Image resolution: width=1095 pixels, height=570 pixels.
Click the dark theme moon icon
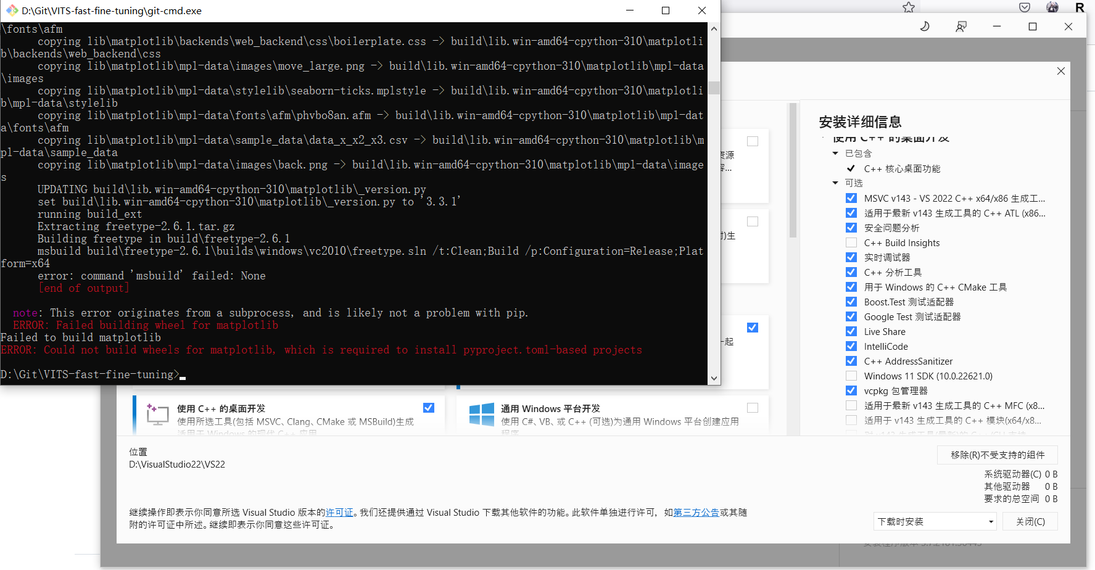(x=924, y=27)
